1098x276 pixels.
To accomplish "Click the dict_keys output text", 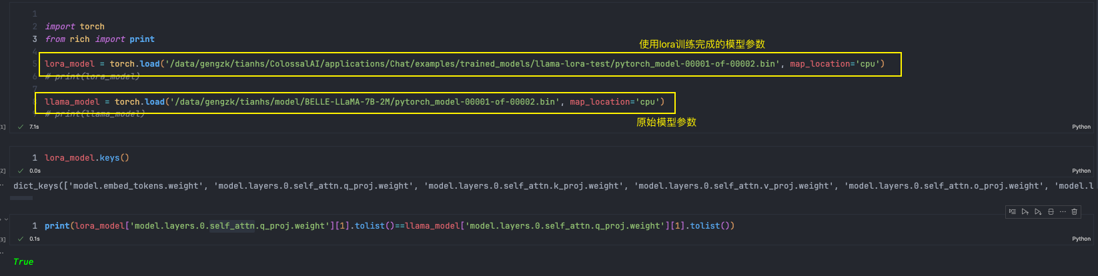I will pos(554,186).
